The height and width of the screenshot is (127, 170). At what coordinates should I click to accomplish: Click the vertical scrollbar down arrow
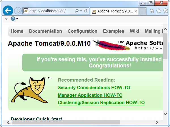165,114
